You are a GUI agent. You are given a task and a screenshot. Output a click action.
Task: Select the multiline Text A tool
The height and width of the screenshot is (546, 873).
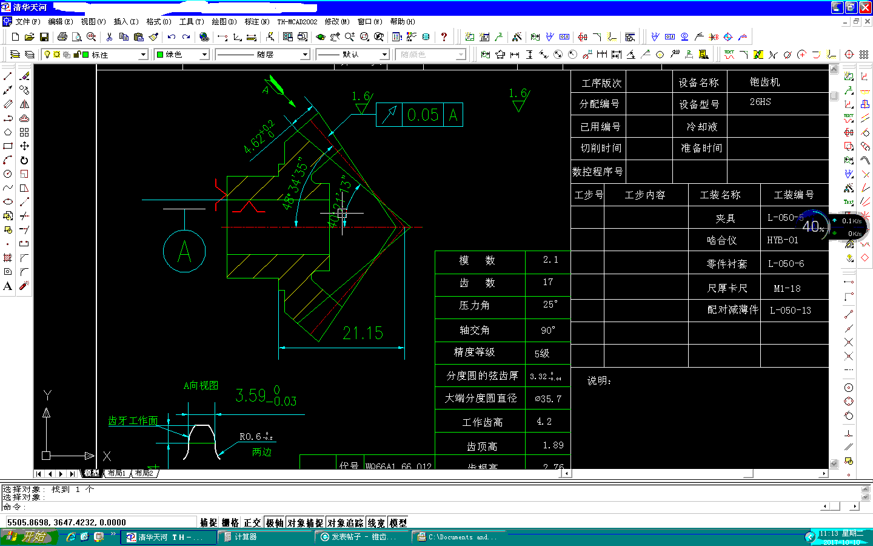tap(8, 286)
